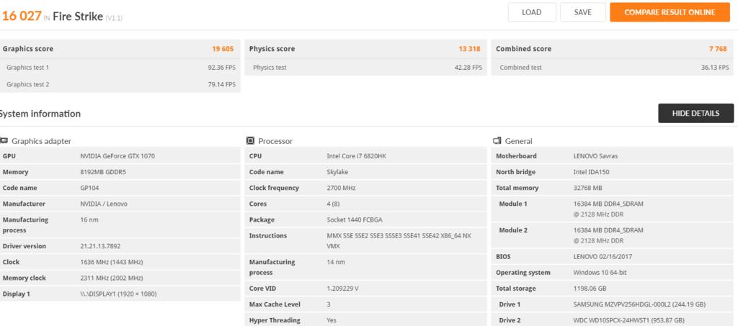Select Max Cache Level value 3
Viewport: 738px width, 326px height.
point(329,304)
